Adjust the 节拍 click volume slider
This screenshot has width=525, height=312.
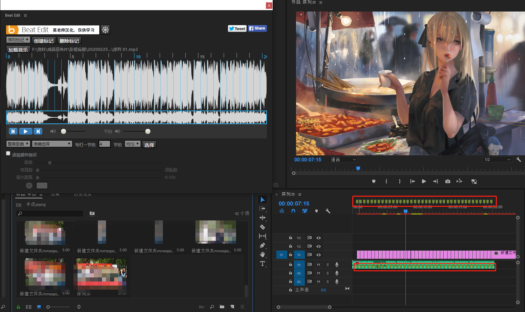148,131
